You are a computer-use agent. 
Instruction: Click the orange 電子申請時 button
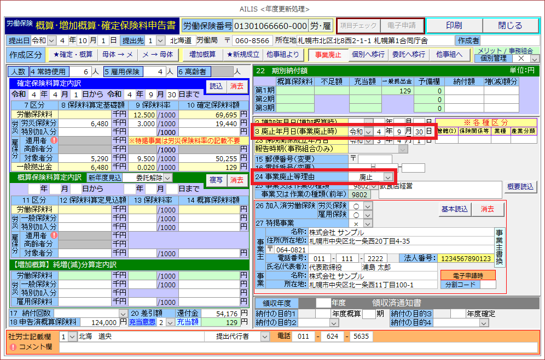point(467,275)
